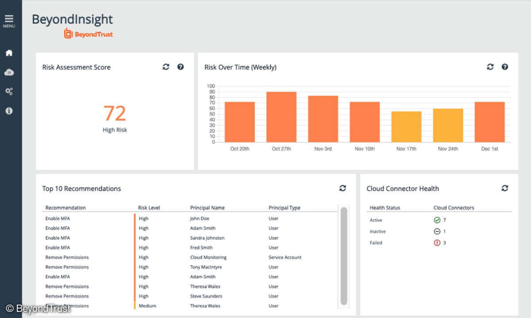Screen dimensions: 531x318
Task: Refresh the Risk Assessment Score panel
Action: coord(166,67)
